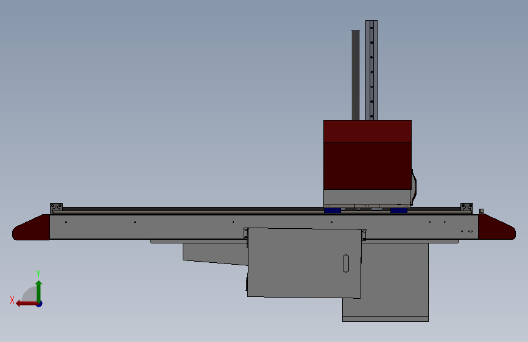Click the handle on the gray cabinet door
The image size is (528, 342).
(346, 263)
